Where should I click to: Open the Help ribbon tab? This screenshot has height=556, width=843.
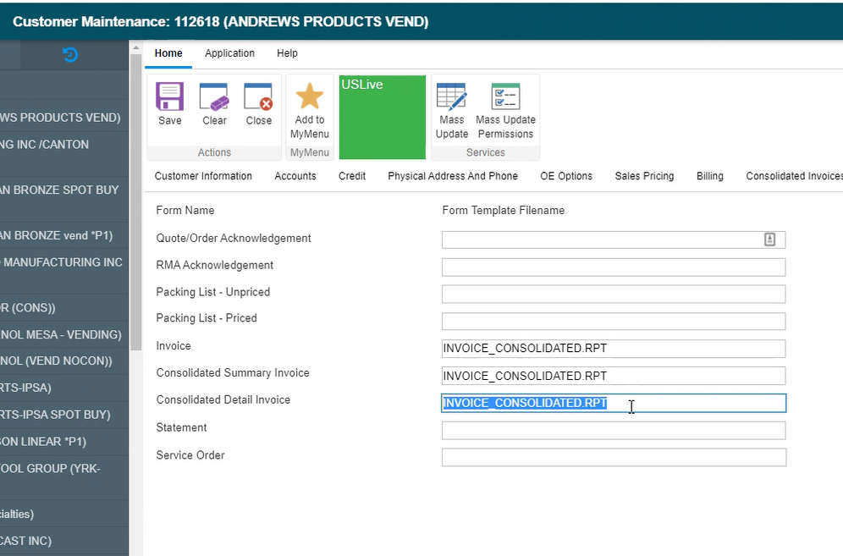[x=287, y=53]
